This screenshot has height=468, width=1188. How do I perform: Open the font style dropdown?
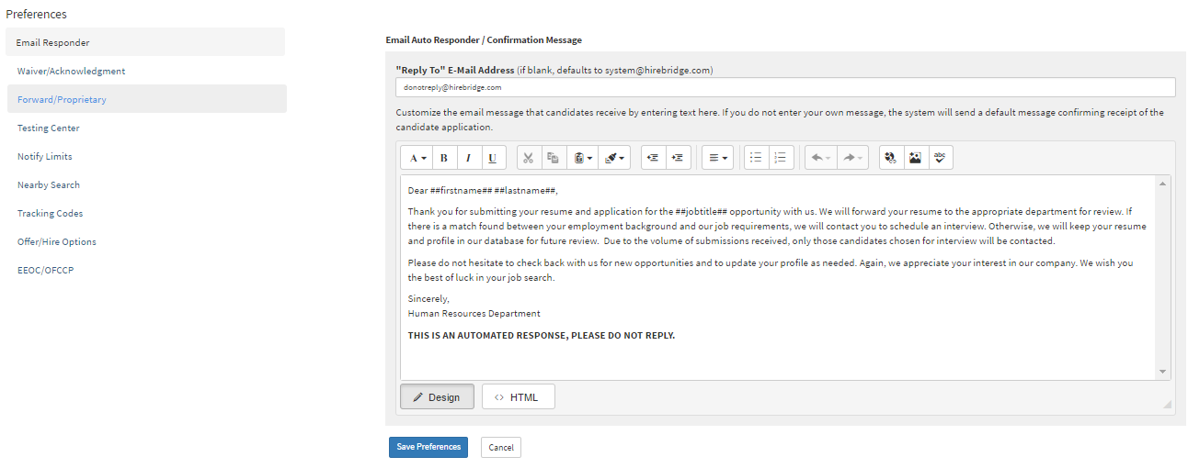(417, 158)
